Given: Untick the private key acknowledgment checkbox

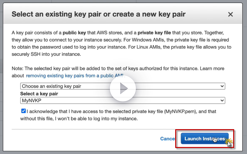Looking at the screenshot, I should (23, 111).
